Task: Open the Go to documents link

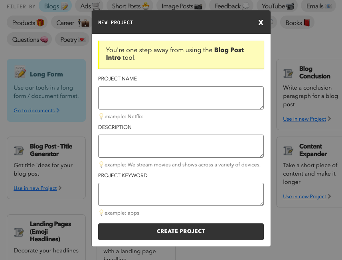Action: click(x=34, y=110)
